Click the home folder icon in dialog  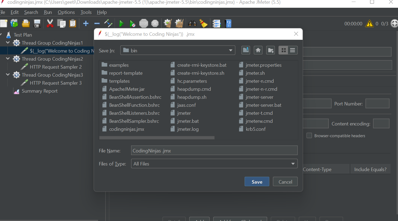point(258,50)
